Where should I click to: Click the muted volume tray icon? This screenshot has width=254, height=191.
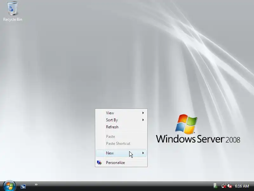pos(229,186)
